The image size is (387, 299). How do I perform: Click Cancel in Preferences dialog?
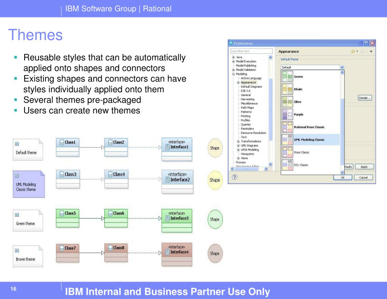[x=363, y=177]
